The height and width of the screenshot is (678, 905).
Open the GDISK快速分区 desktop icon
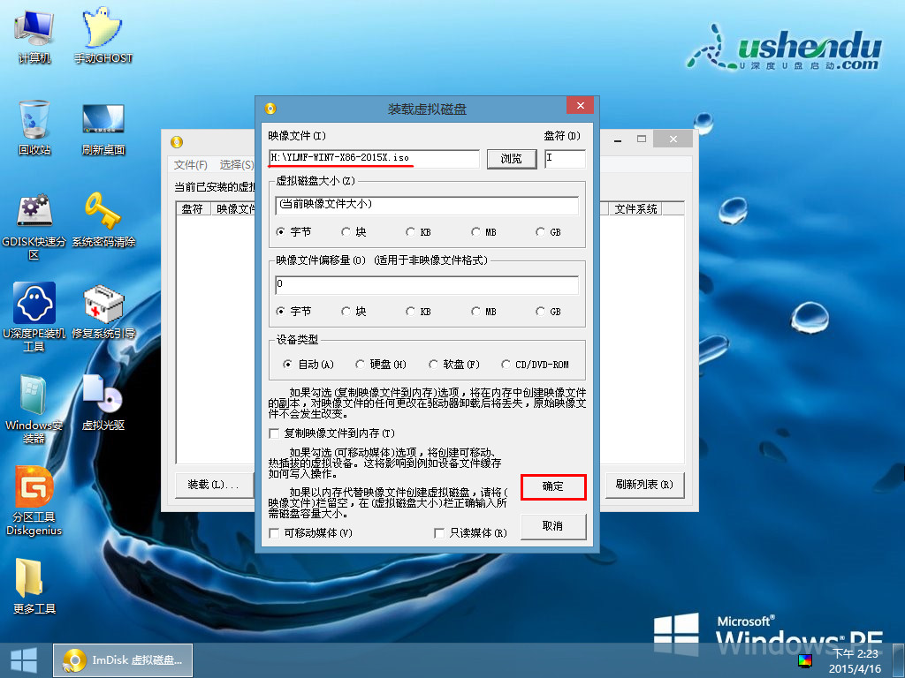click(x=34, y=213)
